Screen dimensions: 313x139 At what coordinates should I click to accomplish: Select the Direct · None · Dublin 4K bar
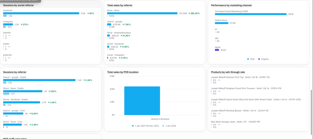click(23, 91)
